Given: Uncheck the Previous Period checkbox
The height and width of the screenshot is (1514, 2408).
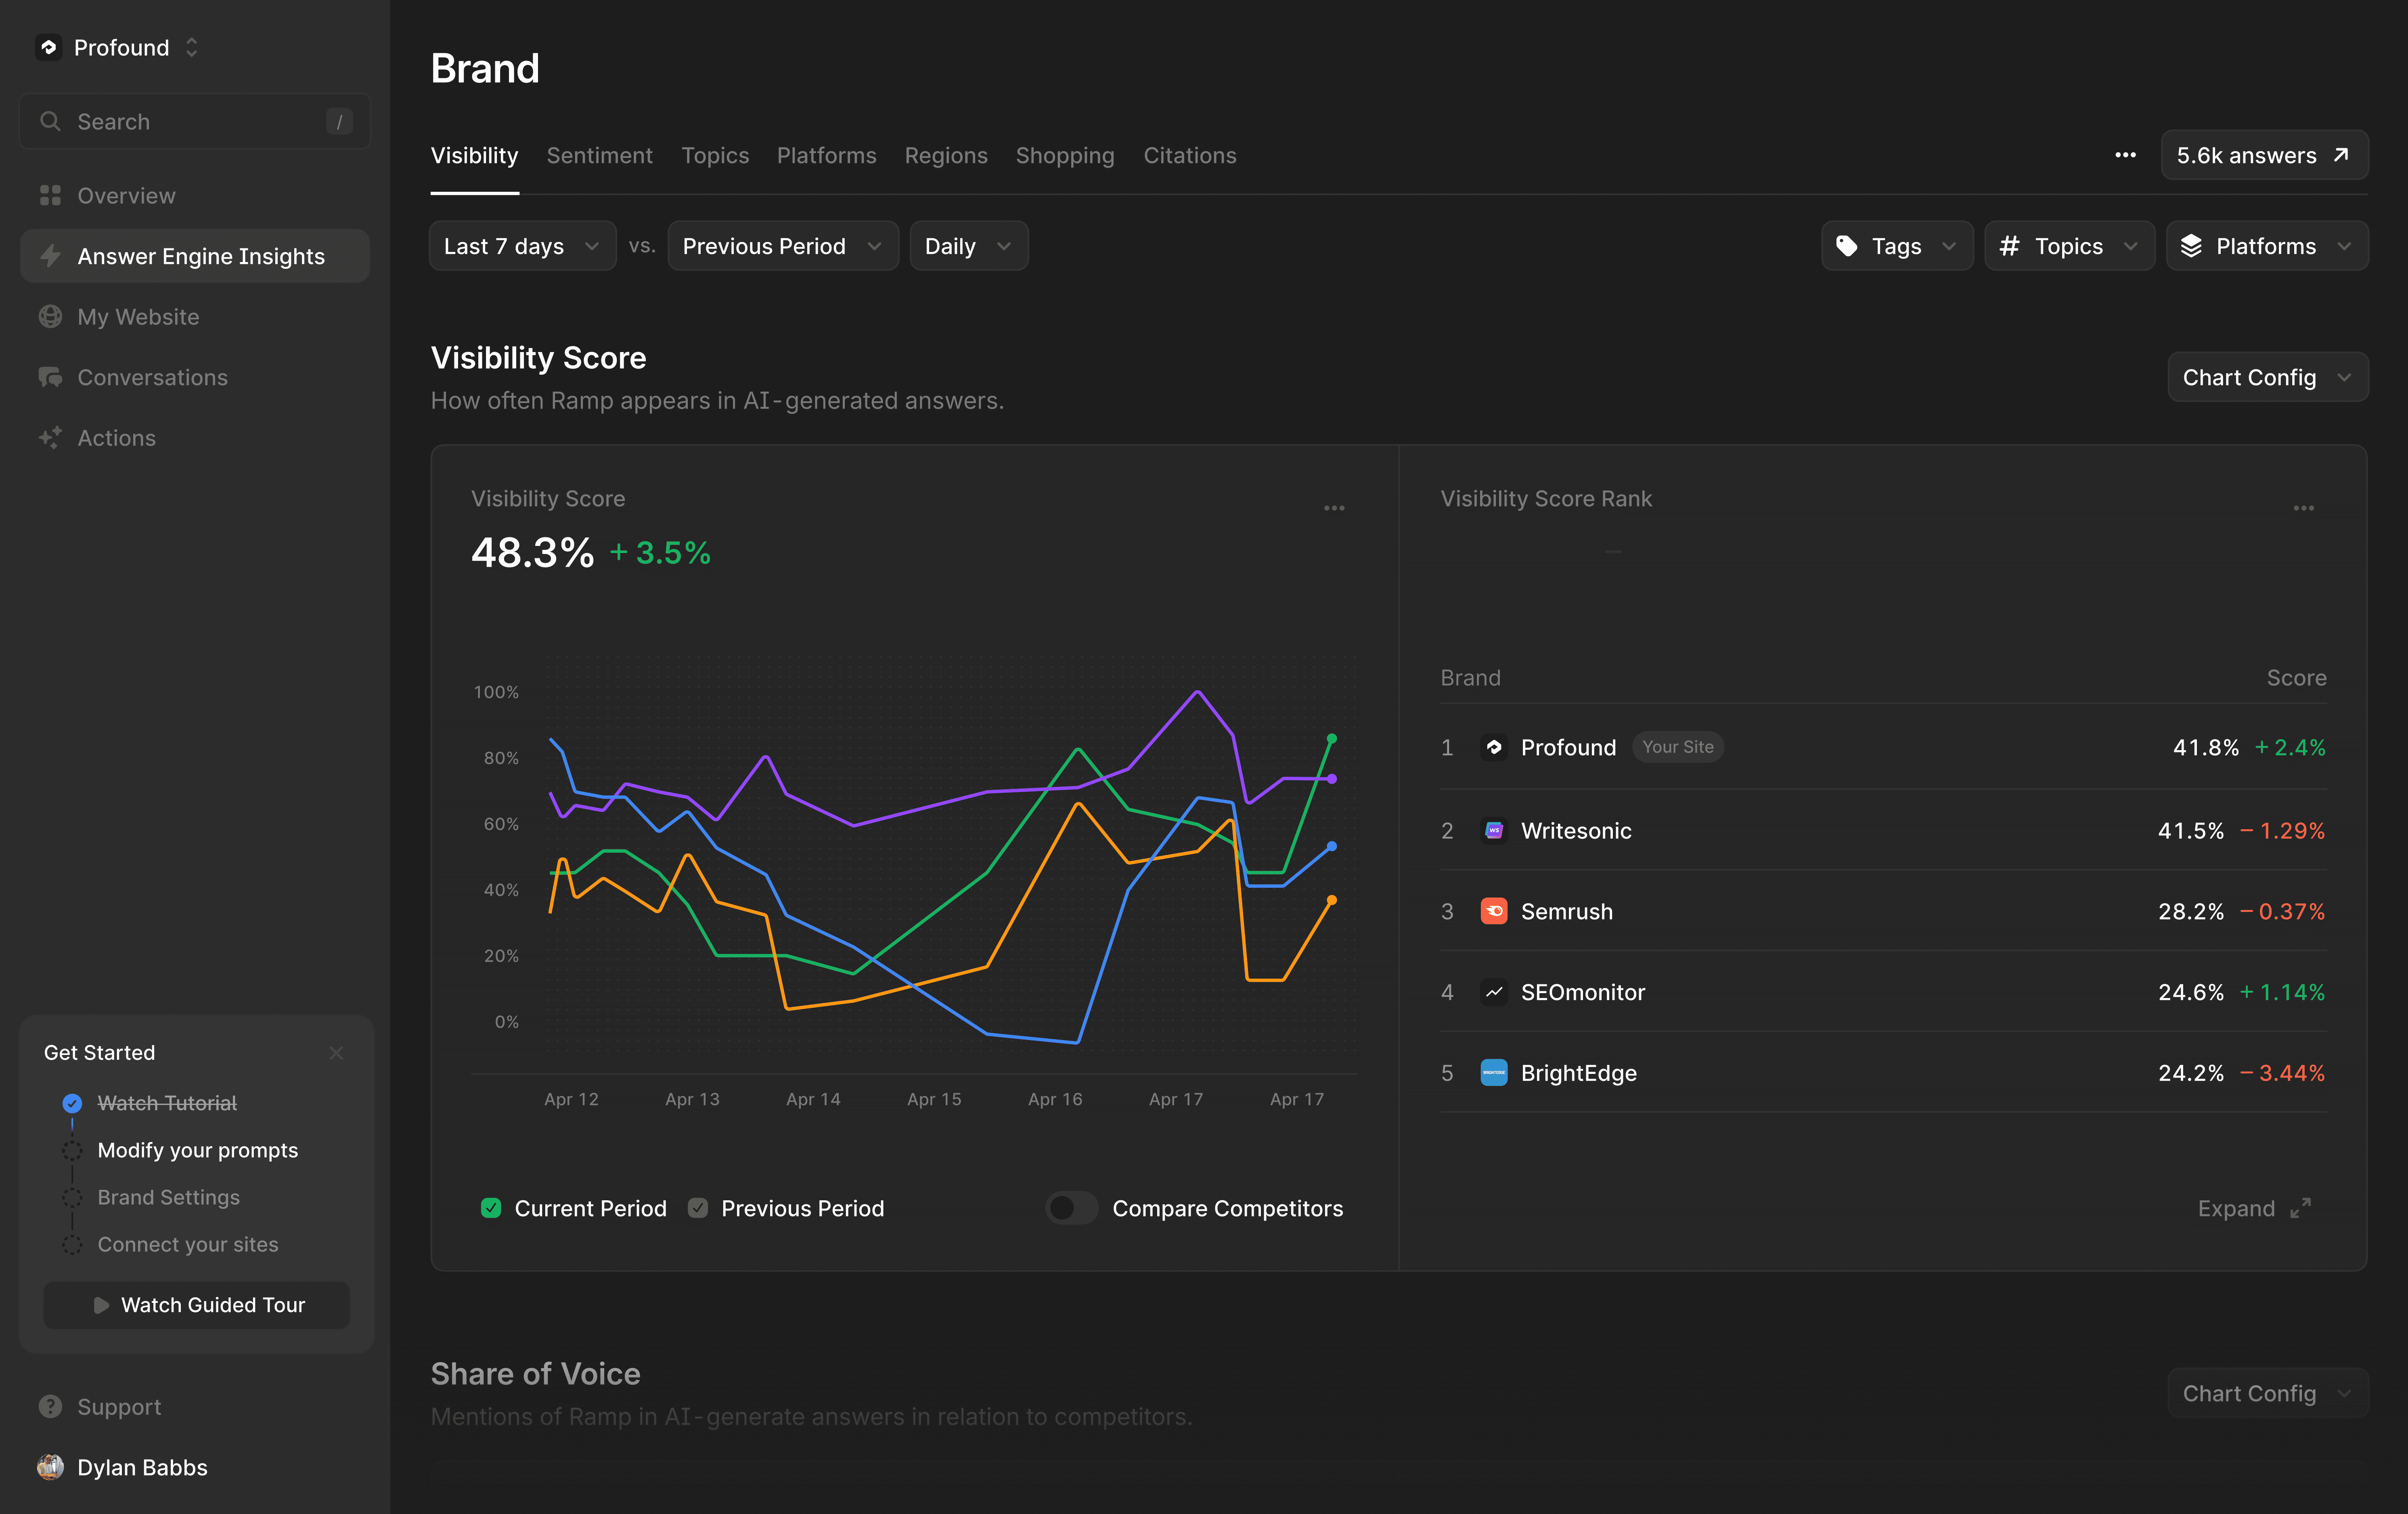Looking at the screenshot, I should coord(697,1208).
